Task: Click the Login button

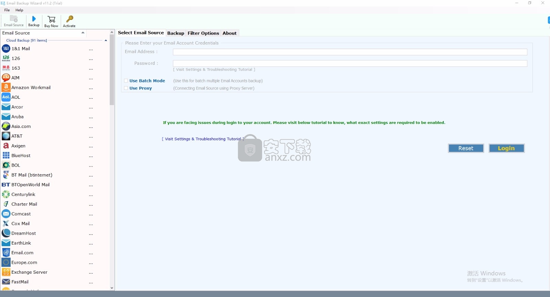Action: point(506,148)
